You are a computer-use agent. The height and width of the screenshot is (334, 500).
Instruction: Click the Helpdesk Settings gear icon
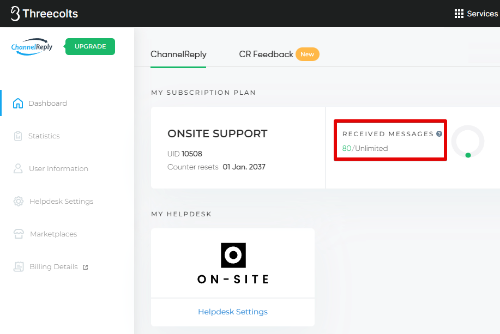(x=19, y=202)
